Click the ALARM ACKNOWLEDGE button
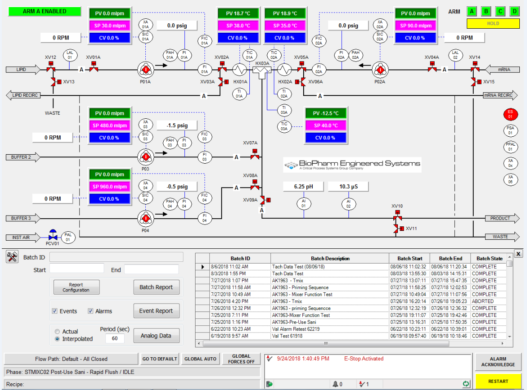 point(498,362)
